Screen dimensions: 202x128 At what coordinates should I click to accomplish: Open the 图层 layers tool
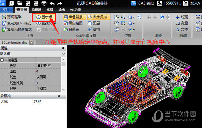point(94,23)
